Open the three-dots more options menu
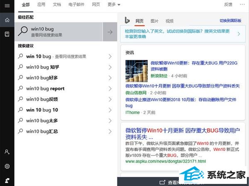The height and width of the screenshot is (186, 249). (242, 5)
